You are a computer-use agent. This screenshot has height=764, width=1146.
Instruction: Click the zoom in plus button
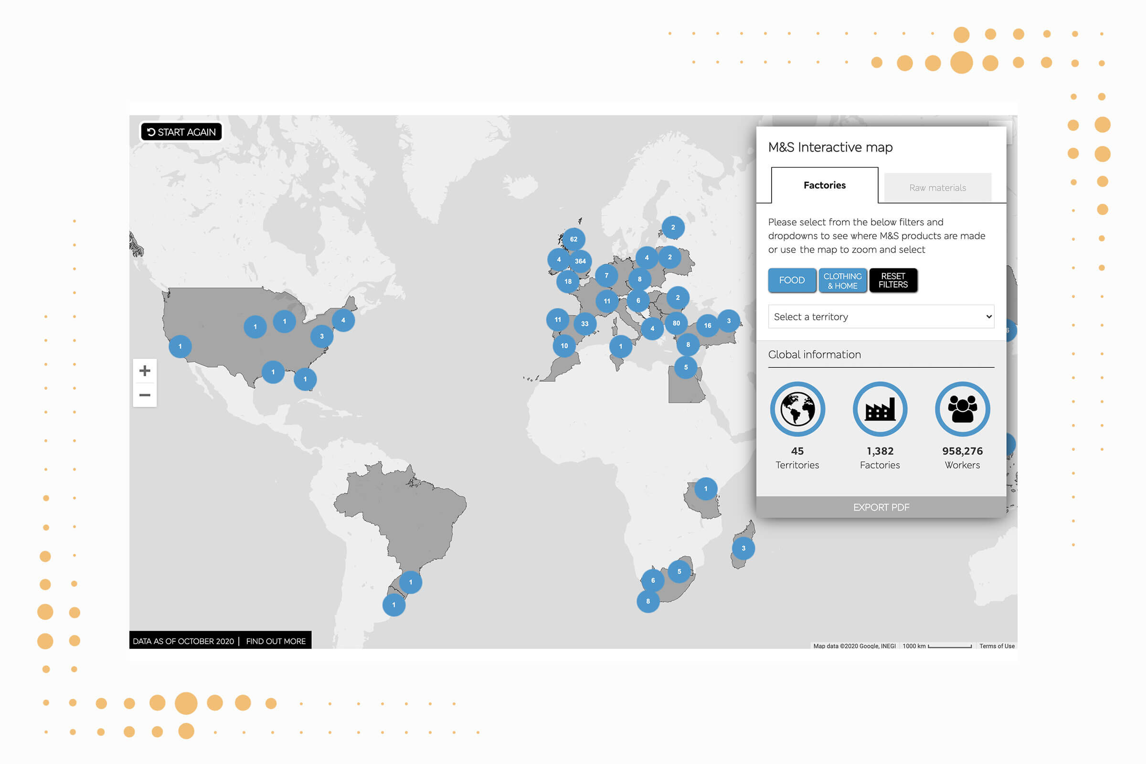click(x=145, y=371)
